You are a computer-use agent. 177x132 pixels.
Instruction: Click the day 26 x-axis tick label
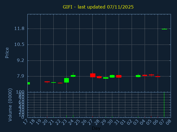click(x=84, y=122)
